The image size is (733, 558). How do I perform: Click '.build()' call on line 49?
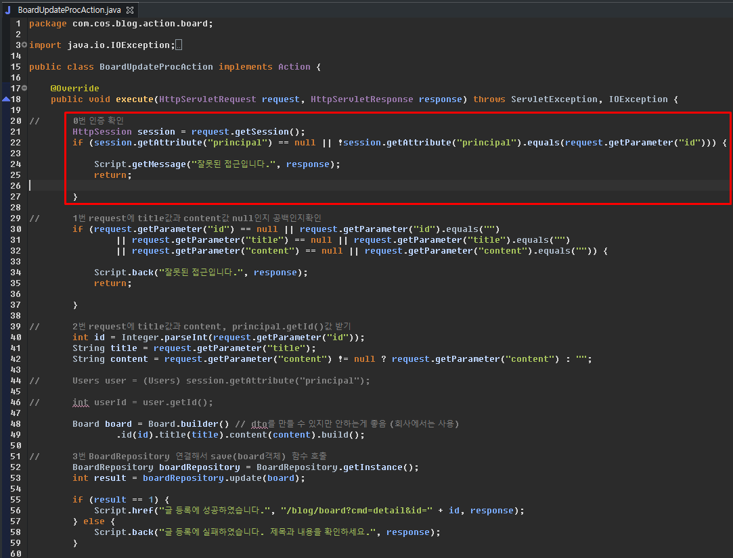click(x=341, y=435)
